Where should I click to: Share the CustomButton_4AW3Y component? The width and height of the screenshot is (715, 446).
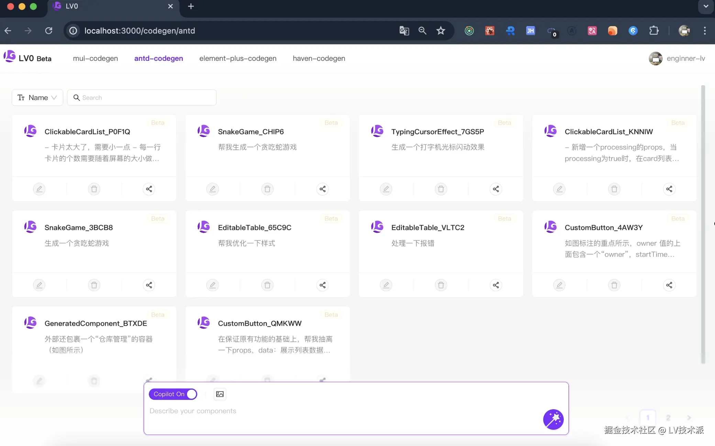coord(669,285)
